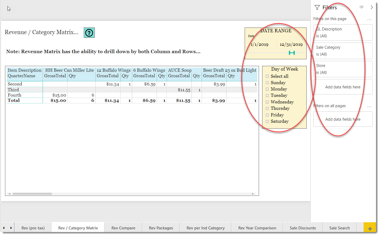Open all-pages filters more options ellipsis

point(369,106)
